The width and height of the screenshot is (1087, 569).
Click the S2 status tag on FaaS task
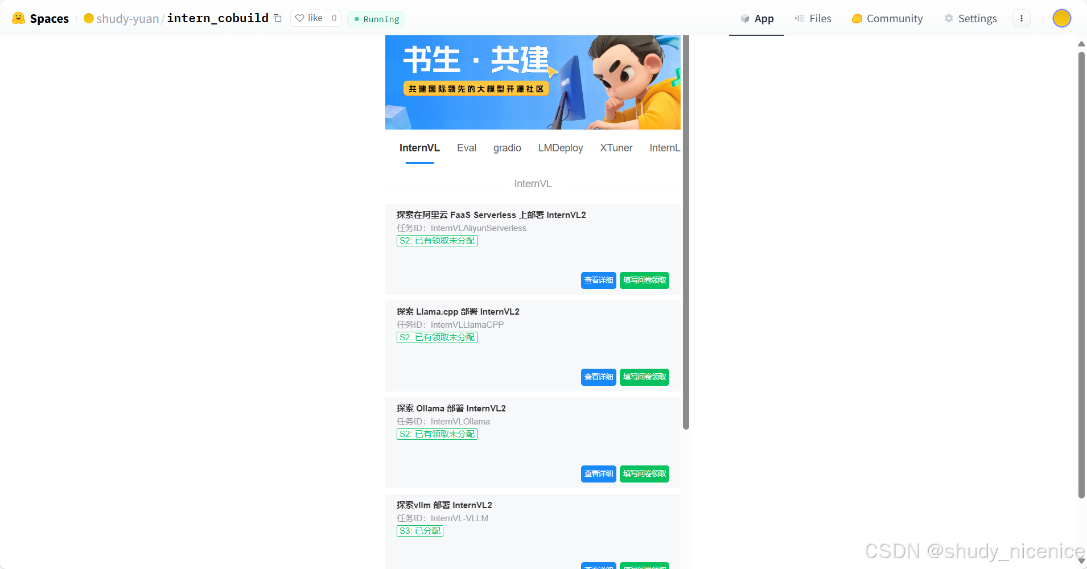click(437, 241)
